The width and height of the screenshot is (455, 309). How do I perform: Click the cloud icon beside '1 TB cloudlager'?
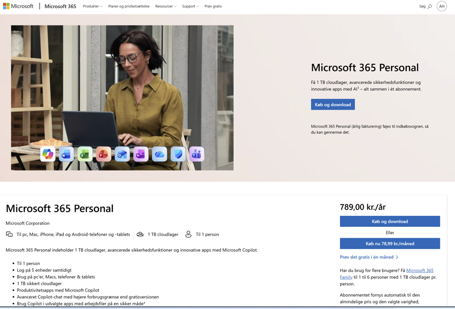140,234
